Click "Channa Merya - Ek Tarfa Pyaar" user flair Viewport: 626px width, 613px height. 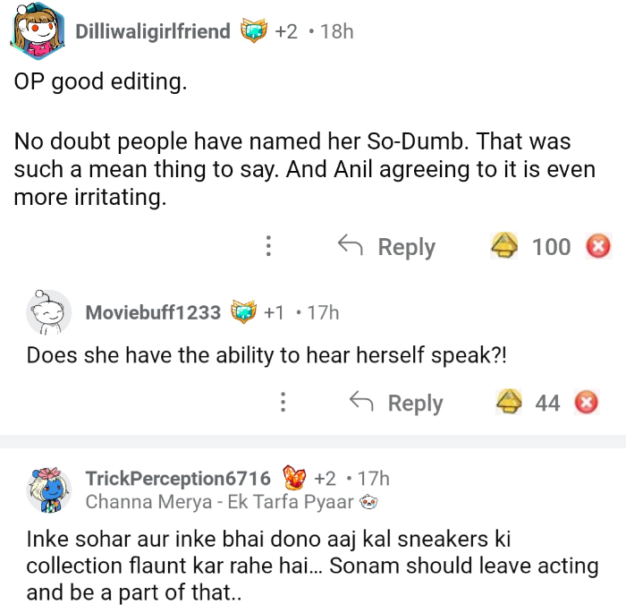[x=219, y=502]
